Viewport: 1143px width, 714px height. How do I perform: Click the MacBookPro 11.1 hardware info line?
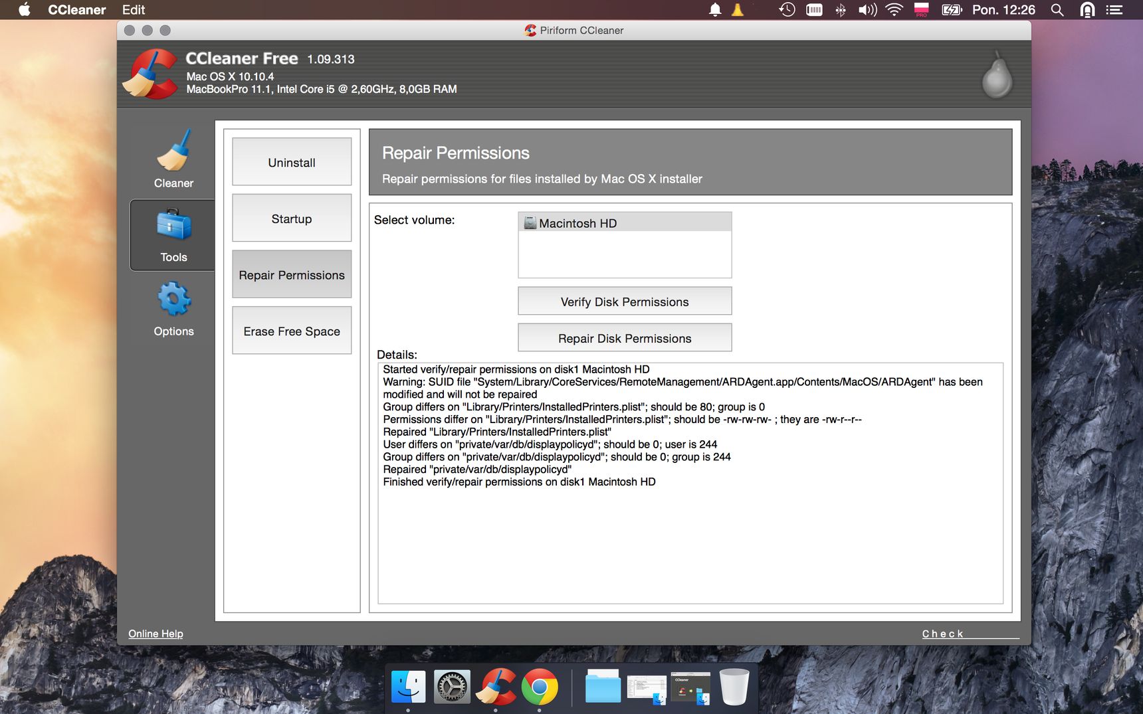[x=322, y=89]
